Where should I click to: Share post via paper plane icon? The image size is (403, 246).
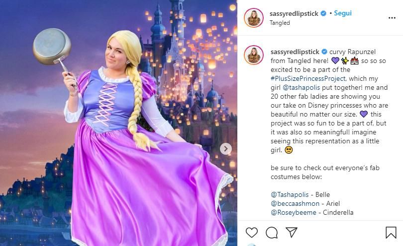[x=292, y=232]
